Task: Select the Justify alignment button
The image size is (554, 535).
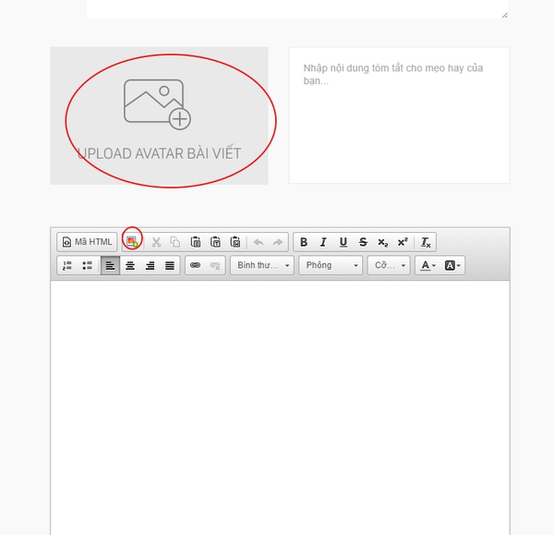Action: click(170, 265)
